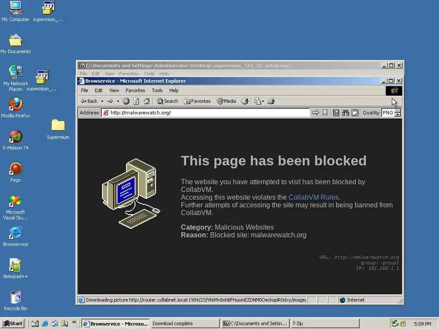
Task: Open the Search pane in Internet Explorer
Action: (x=168, y=101)
